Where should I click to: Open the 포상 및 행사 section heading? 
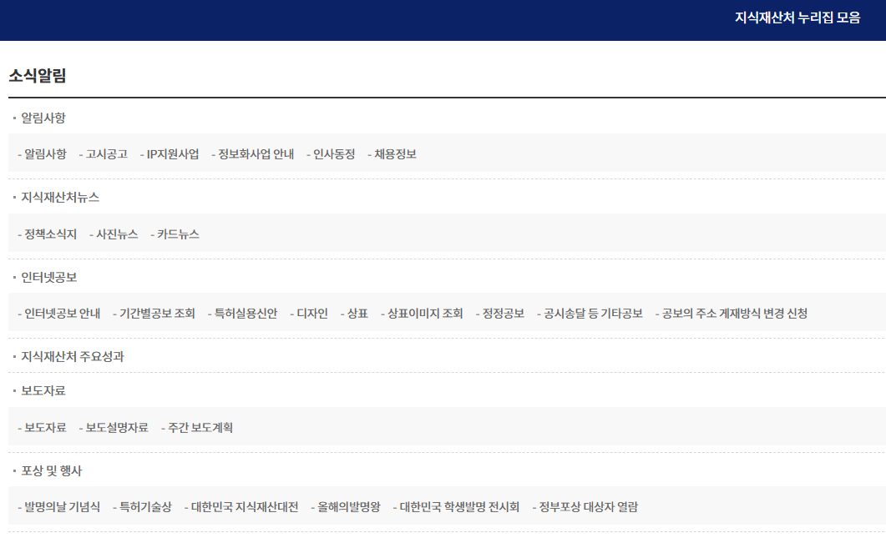tap(52, 470)
